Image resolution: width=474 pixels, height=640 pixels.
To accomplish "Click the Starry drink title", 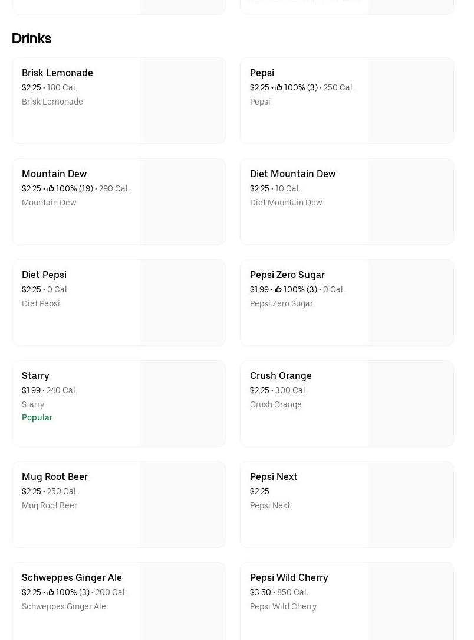I will click(x=35, y=376).
